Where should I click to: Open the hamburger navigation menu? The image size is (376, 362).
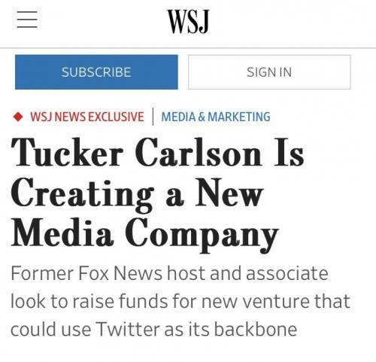point(27,20)
